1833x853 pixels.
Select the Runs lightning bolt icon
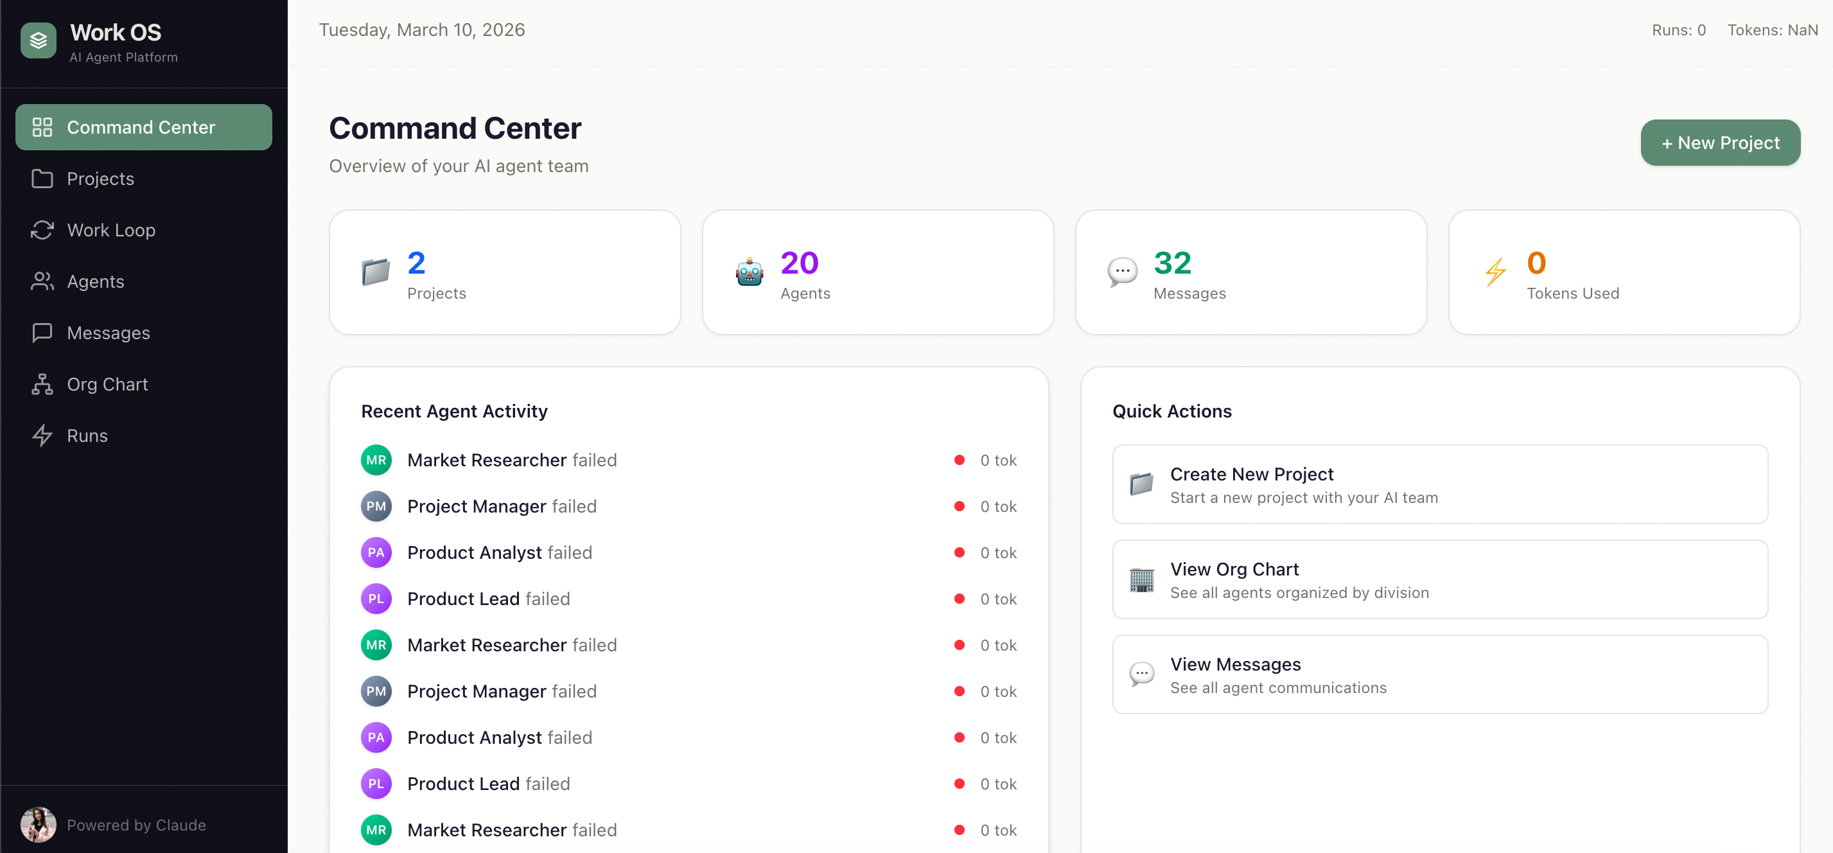coord(42,435)
